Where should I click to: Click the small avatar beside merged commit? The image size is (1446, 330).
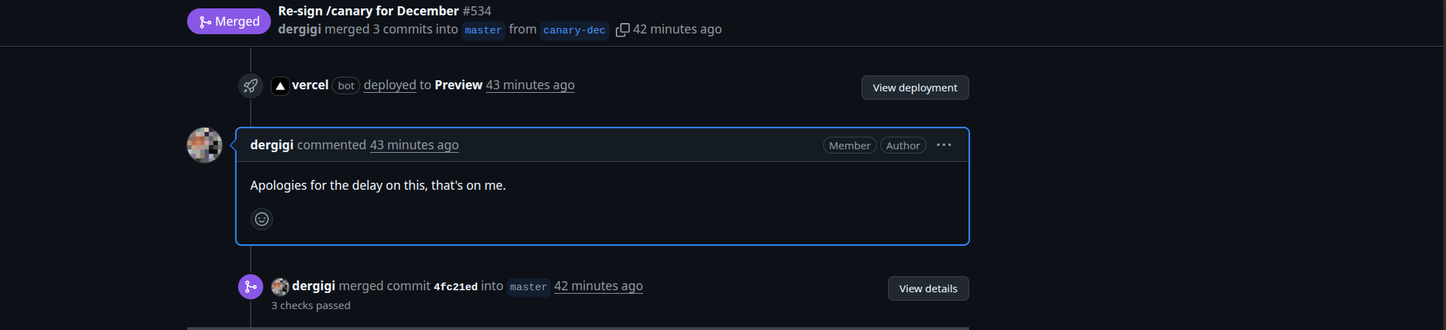[x=280, y=287]
